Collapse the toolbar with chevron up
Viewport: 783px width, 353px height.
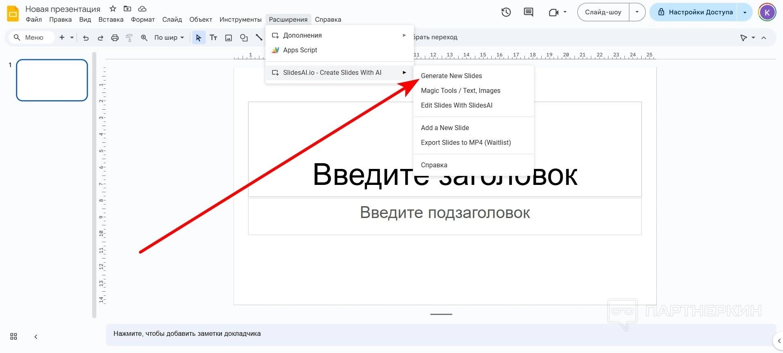pos(764,38)
